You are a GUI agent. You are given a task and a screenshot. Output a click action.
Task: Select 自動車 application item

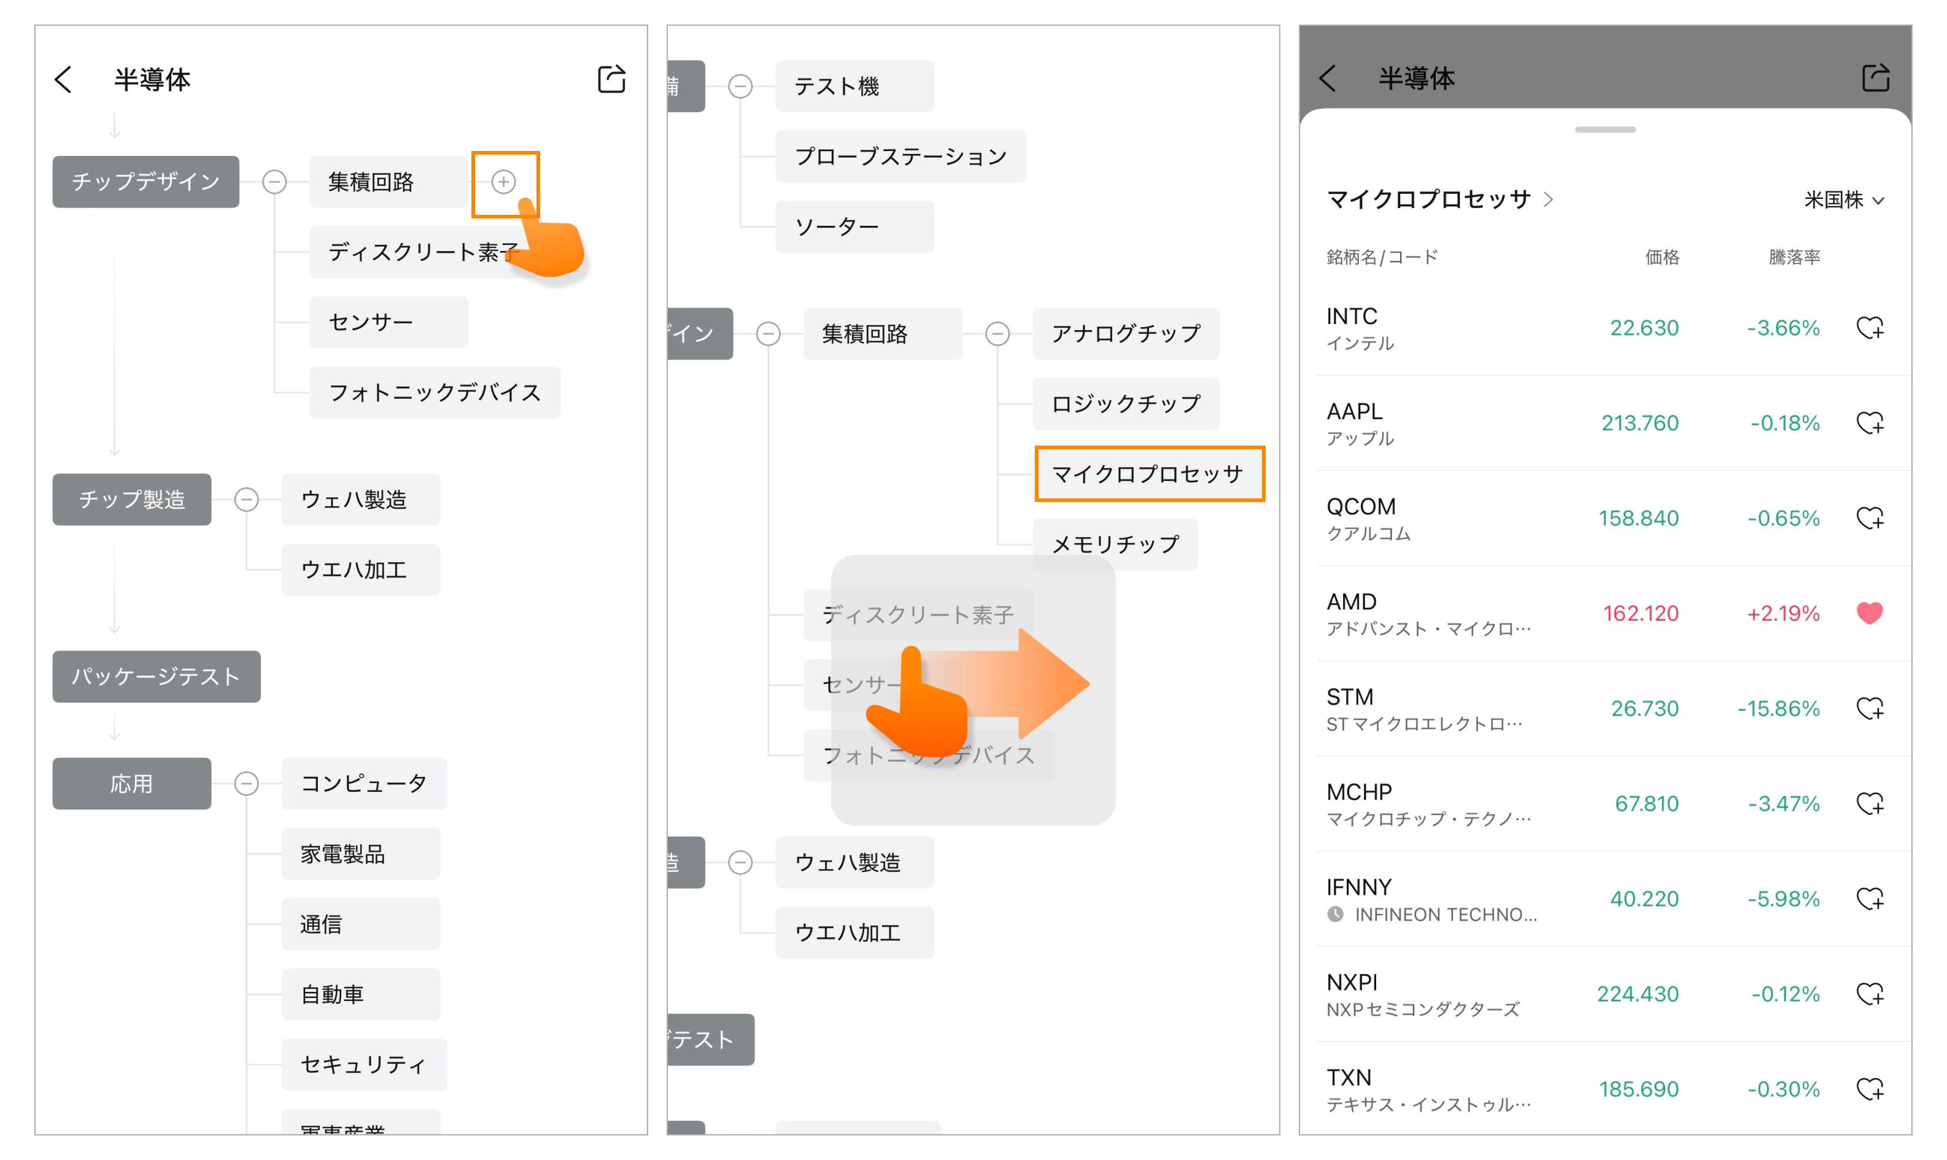pyautogui.click(x=361, y=994)
